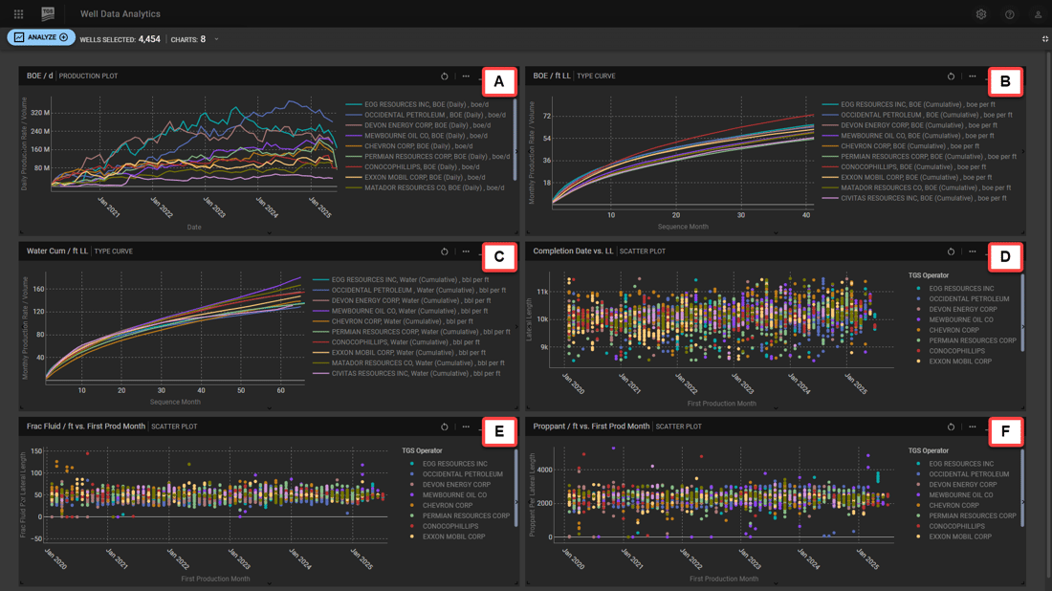The height and width of the screenshot is (591, 1052).
Task: Expand the Charts count dropdown arrow
Action: click(x=216, y=40)
